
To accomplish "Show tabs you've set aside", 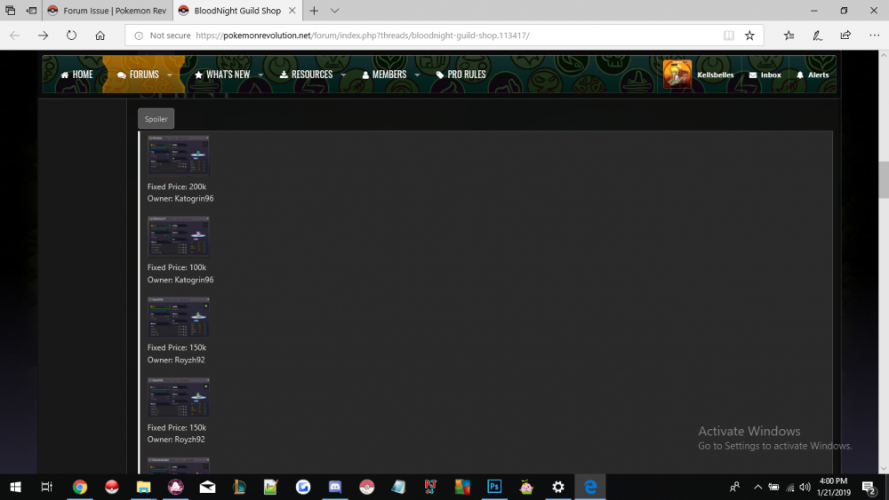I will point(10,11).
